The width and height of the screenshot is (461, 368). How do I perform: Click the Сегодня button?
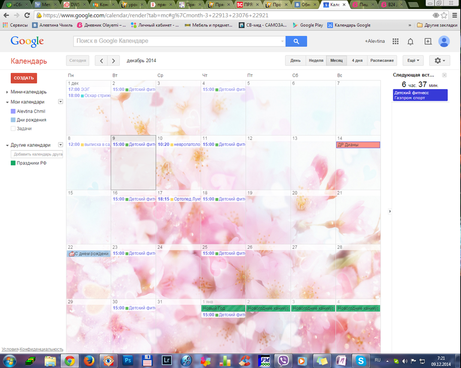[x=77, y=60]
